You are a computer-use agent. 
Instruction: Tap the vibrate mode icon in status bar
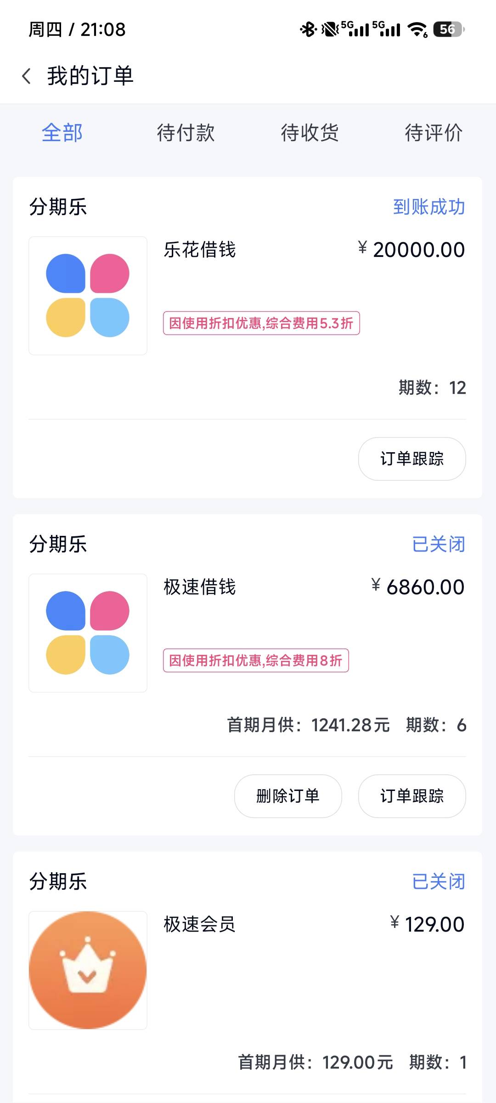pyautogui.click(x=330, y=29)
